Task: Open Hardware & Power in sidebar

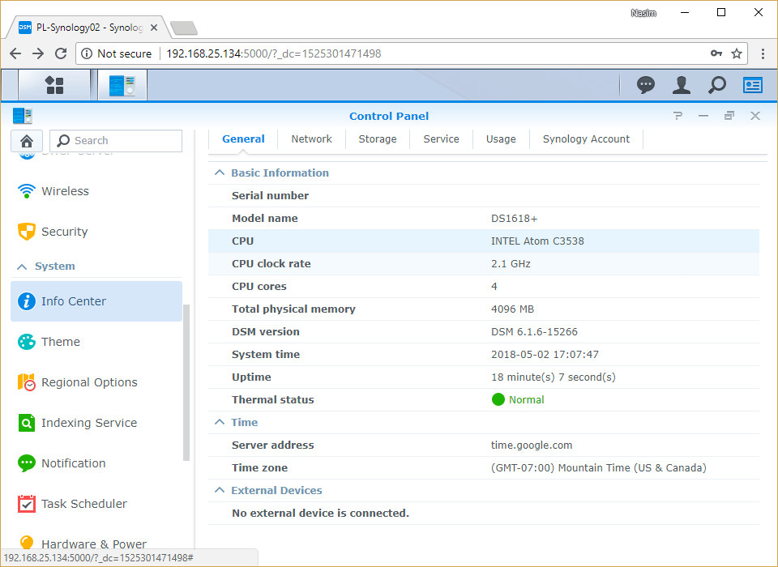Action: [x=96, y=544]
